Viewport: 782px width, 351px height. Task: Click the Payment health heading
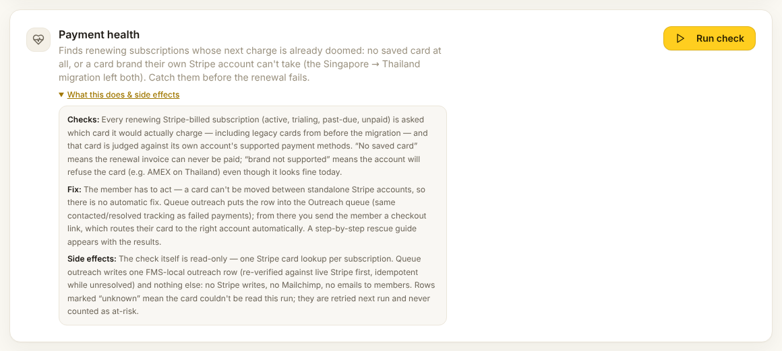tap(99, 34)
